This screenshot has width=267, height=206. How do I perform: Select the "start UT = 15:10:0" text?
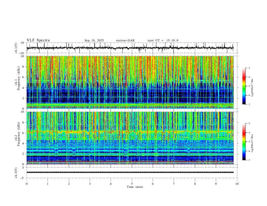point(163,40)
